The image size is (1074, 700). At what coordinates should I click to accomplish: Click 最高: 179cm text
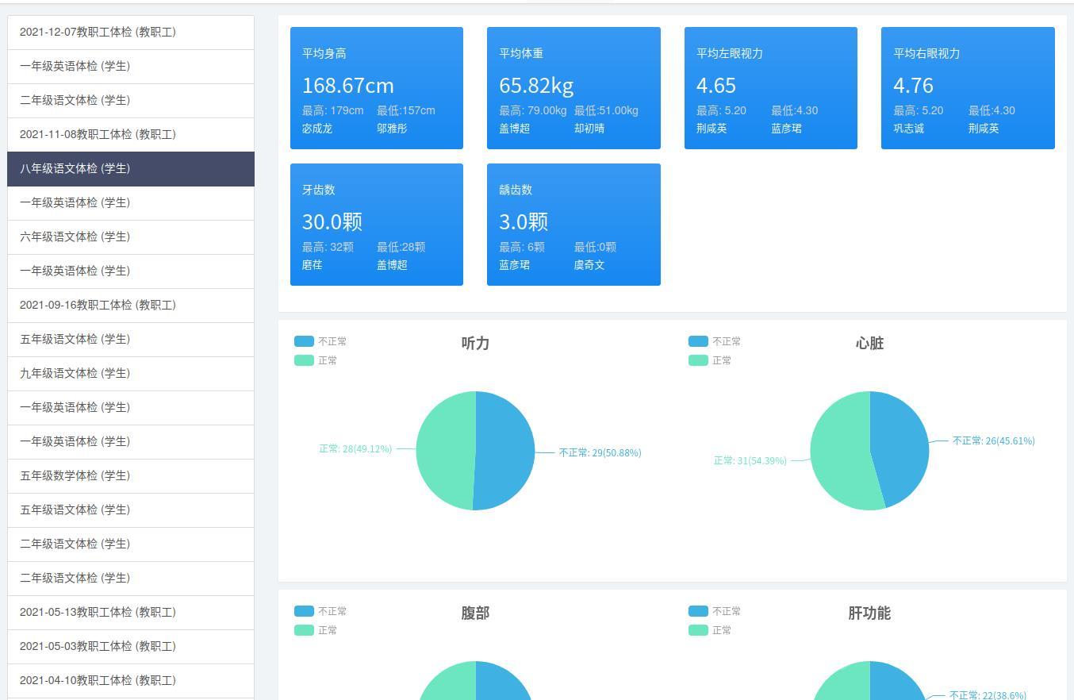pos(333,111)
